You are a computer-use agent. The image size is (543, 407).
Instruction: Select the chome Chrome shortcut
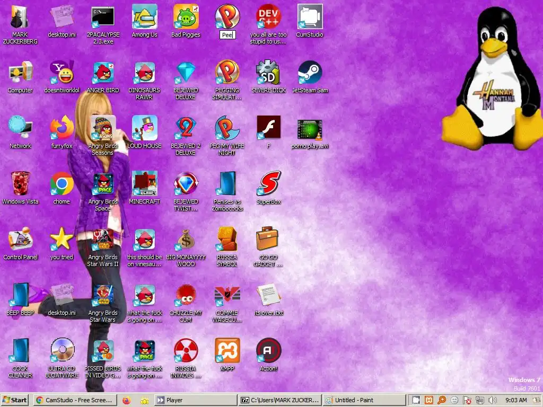[62, 184]
